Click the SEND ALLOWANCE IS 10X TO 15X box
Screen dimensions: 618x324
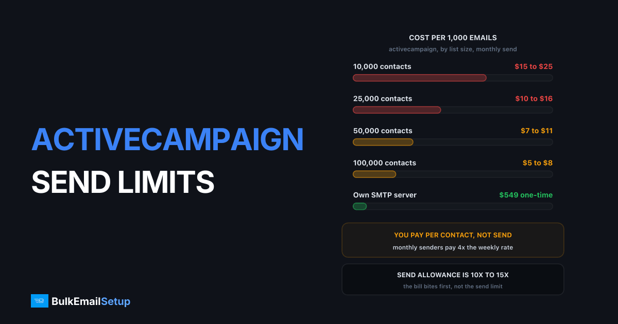(x=453, y=280)
